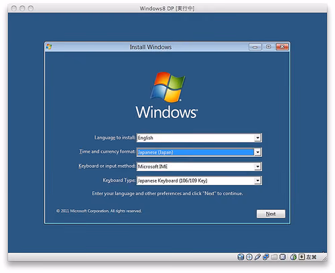Click the 'Install Windows' title bar text
335x273 pixels.
(151, 47)
